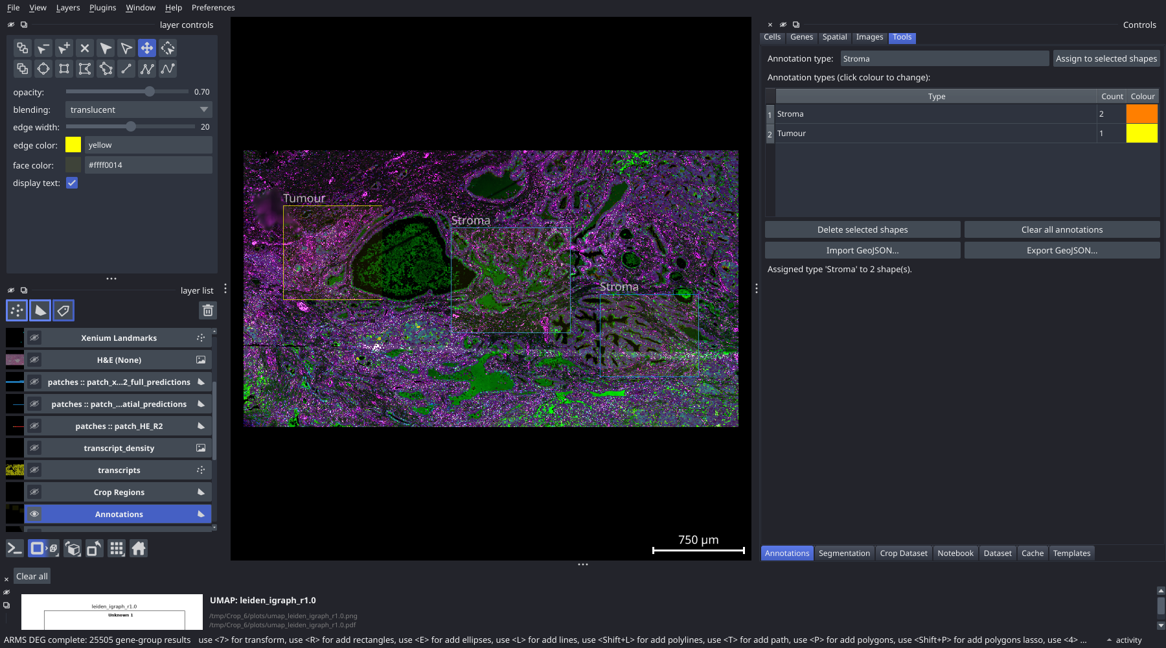Click the yellow Tumour colour swatch

click(x=1141, y=133)
